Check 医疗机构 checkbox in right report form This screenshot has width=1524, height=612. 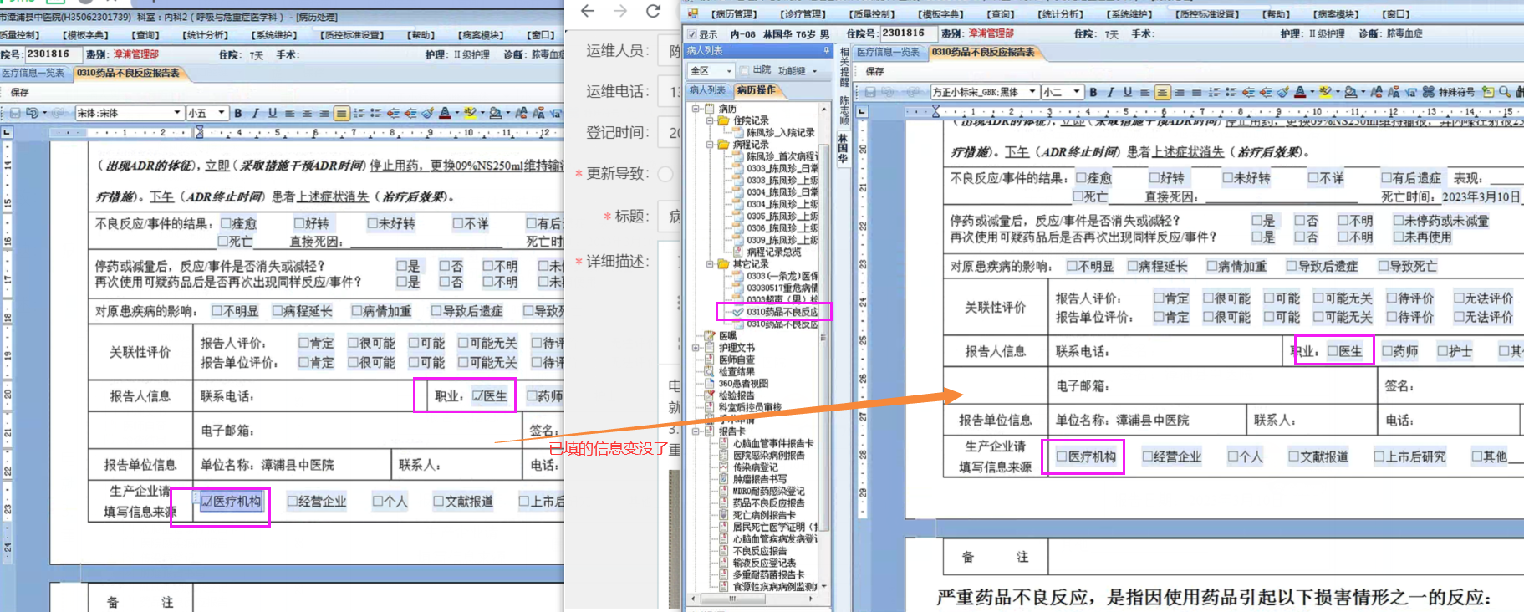pyautogui.click(x=1062, y=456)
